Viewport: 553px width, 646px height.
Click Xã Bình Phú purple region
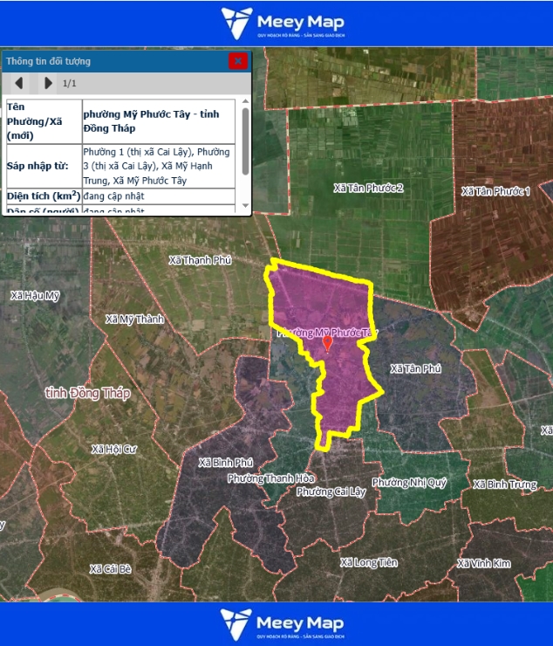pos(226,462)
